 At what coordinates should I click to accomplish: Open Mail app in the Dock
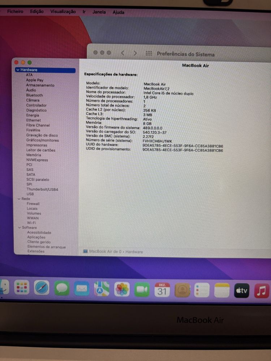tap(82, 288)
